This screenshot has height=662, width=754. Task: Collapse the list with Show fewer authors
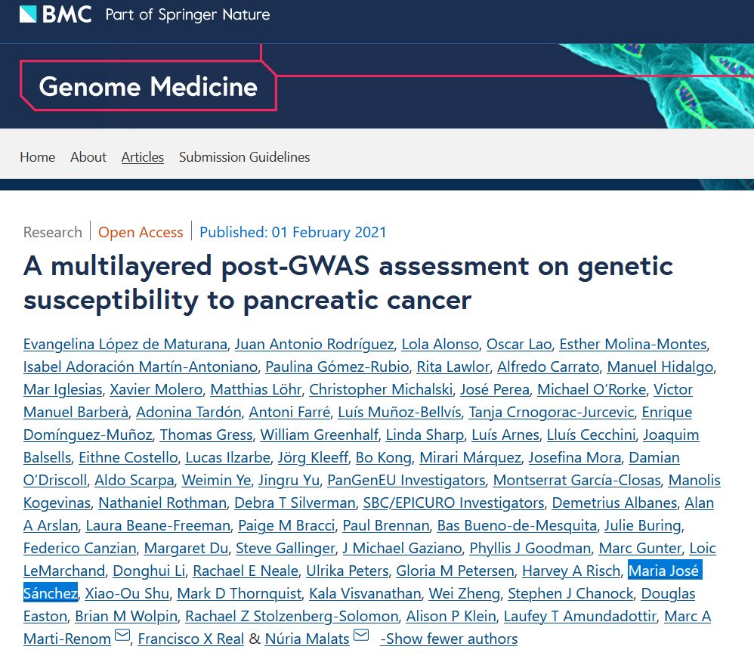449,639
